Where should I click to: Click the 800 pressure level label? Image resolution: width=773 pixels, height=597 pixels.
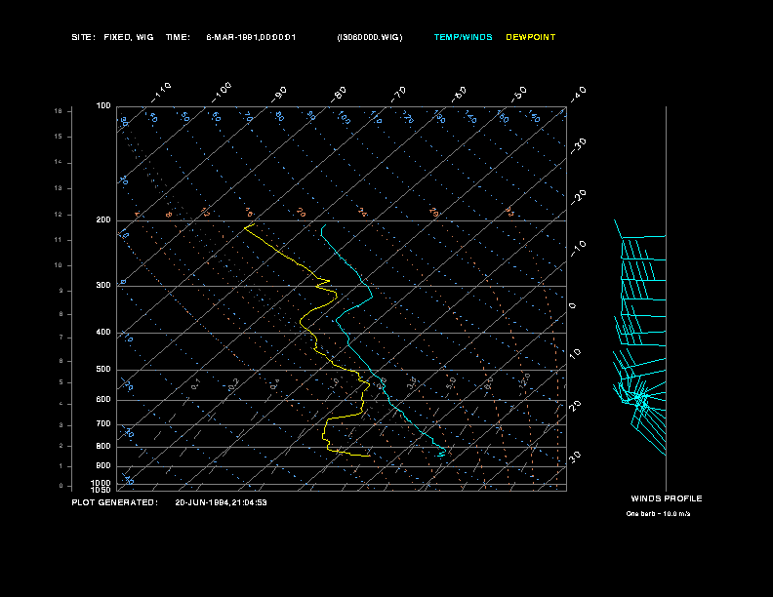(103, 446)
